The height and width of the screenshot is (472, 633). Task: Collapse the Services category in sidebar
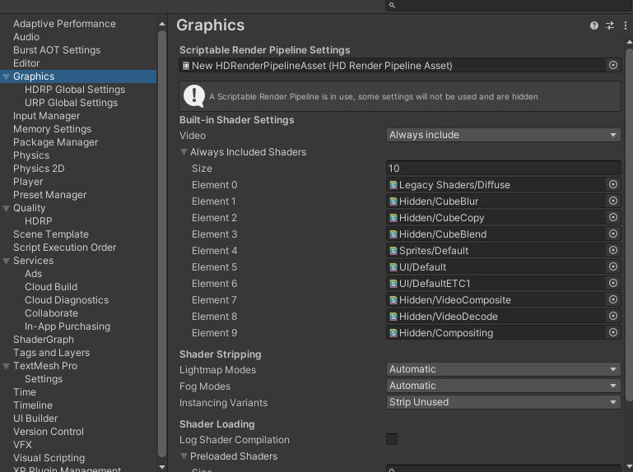click(x=7, y=261)
